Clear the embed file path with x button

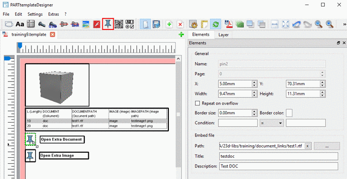(x=308, y=146)
